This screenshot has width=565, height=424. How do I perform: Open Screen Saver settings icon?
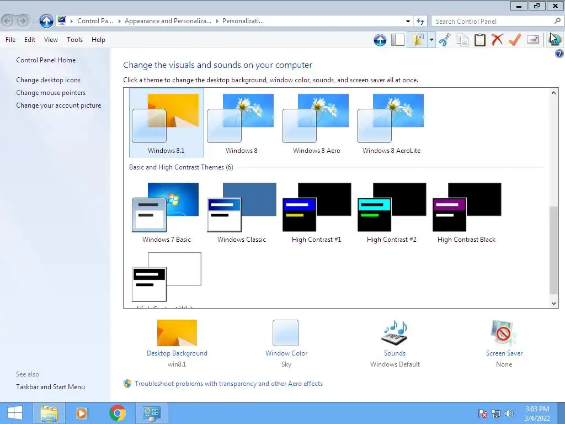(x=504, y=333)
